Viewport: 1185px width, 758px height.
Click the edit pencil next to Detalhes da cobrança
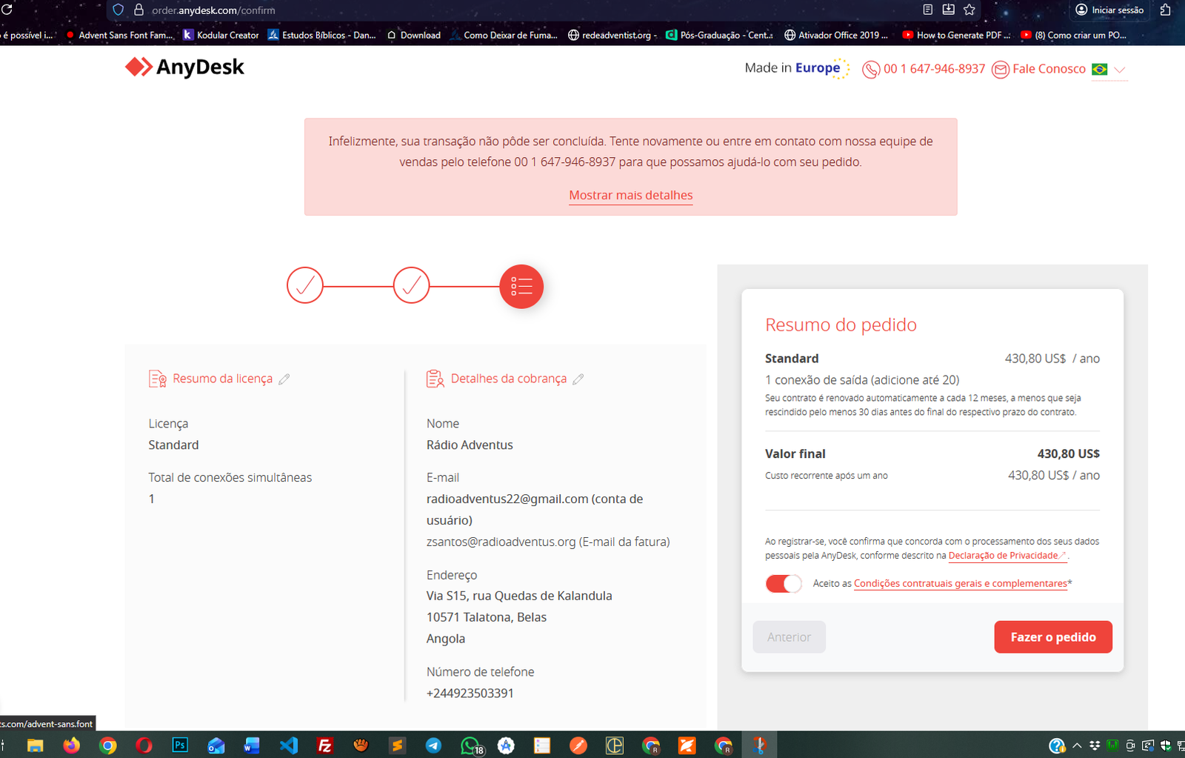[578, 379]
